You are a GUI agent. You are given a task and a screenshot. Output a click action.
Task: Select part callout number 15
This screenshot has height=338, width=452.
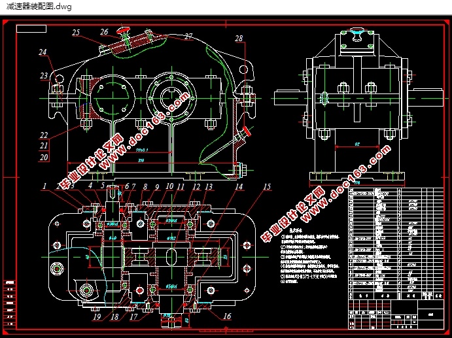267,187
